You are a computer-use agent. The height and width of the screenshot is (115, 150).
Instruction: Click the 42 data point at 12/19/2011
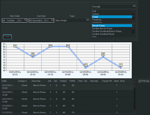tap(85, 68)
